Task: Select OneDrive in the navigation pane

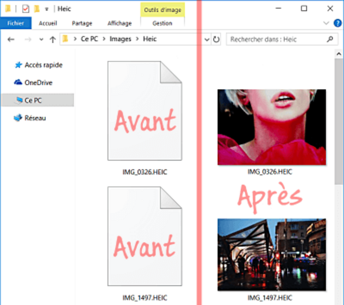Action: tap(38, 82)
